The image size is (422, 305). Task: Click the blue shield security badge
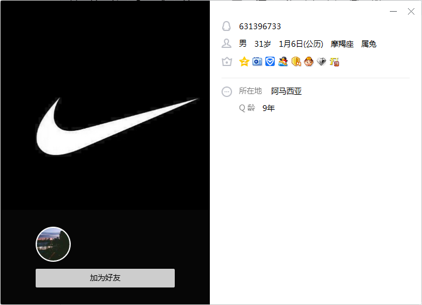270,61
